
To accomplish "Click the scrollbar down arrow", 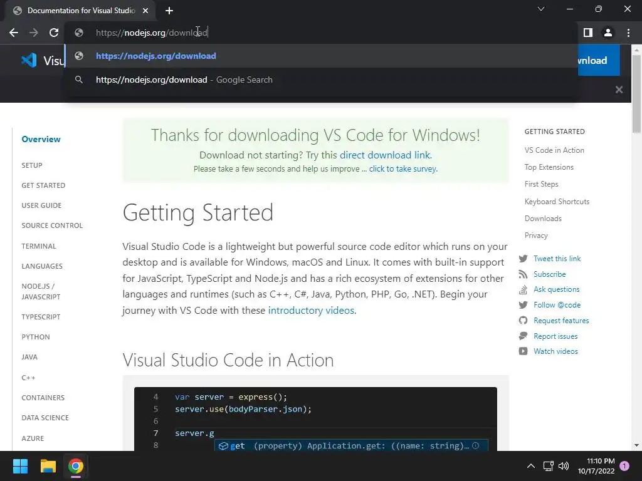I will click(636, 445).
